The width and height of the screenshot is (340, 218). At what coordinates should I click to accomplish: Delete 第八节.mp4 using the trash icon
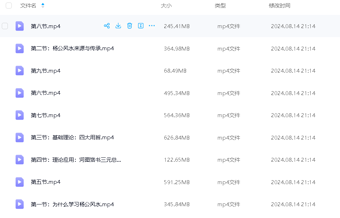pos(130,26)
